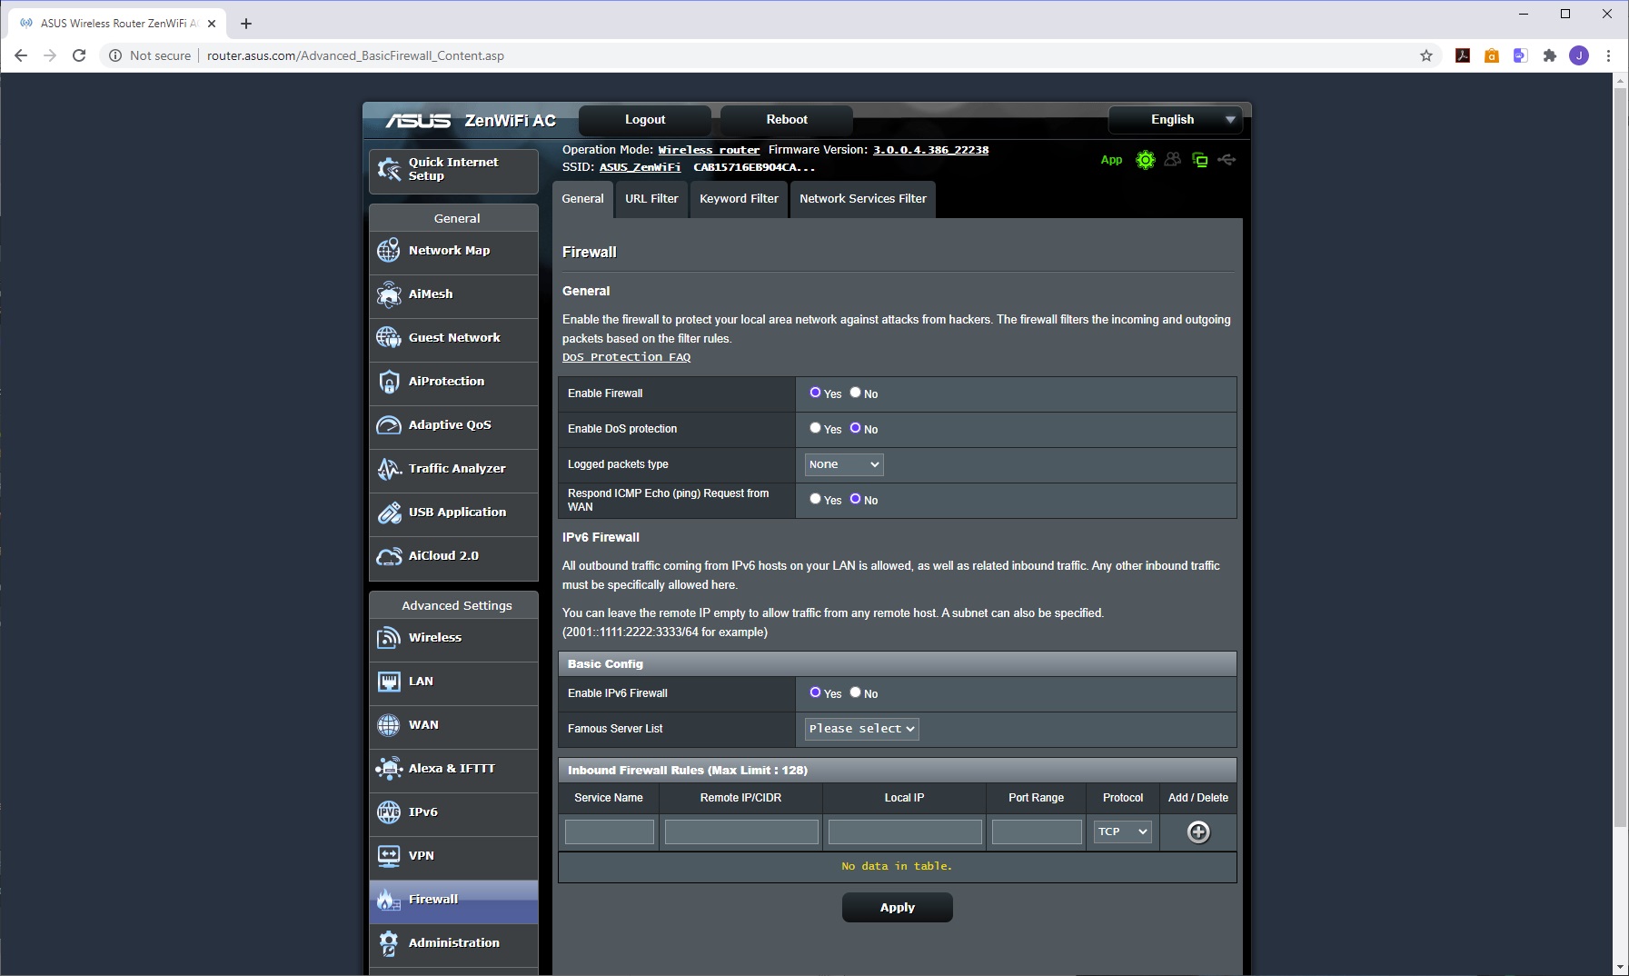Switch to the URL Filter tab
The height and width of the screenshot is (976, 1629).
pyautogui.click(x=651, y=199)
